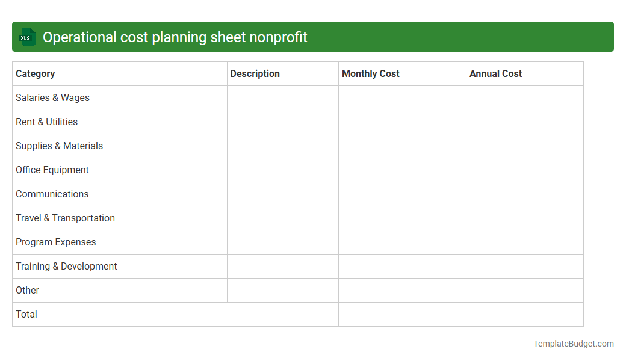Select the Monthly Cost column header
626x361 pixels.
click(370, 73)
